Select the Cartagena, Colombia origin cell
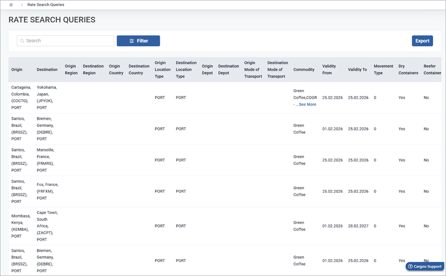 (21, 97)
